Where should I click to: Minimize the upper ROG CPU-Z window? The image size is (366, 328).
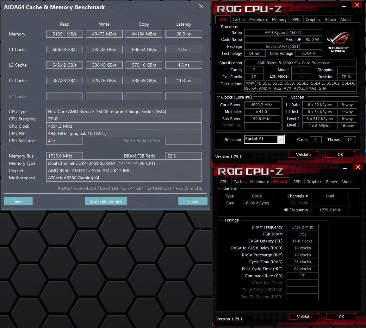pos(344,6)
